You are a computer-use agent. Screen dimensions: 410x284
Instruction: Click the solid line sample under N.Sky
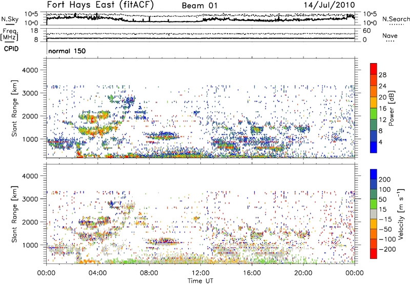(10, 24)
